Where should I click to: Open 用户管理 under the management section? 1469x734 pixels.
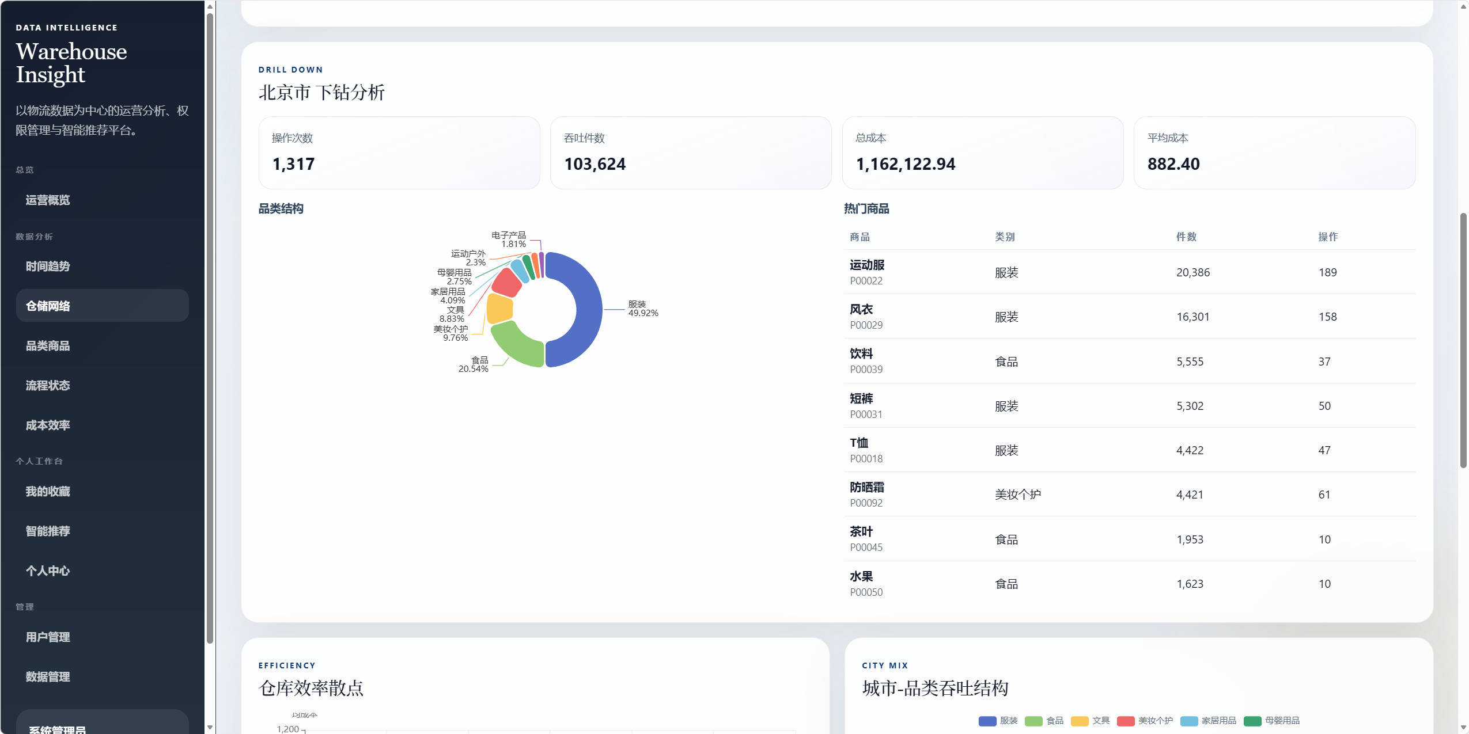48,637
